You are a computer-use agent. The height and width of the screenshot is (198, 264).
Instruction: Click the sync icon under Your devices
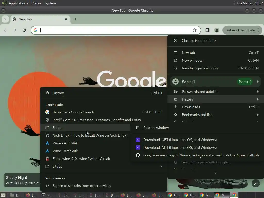point(47,186)
